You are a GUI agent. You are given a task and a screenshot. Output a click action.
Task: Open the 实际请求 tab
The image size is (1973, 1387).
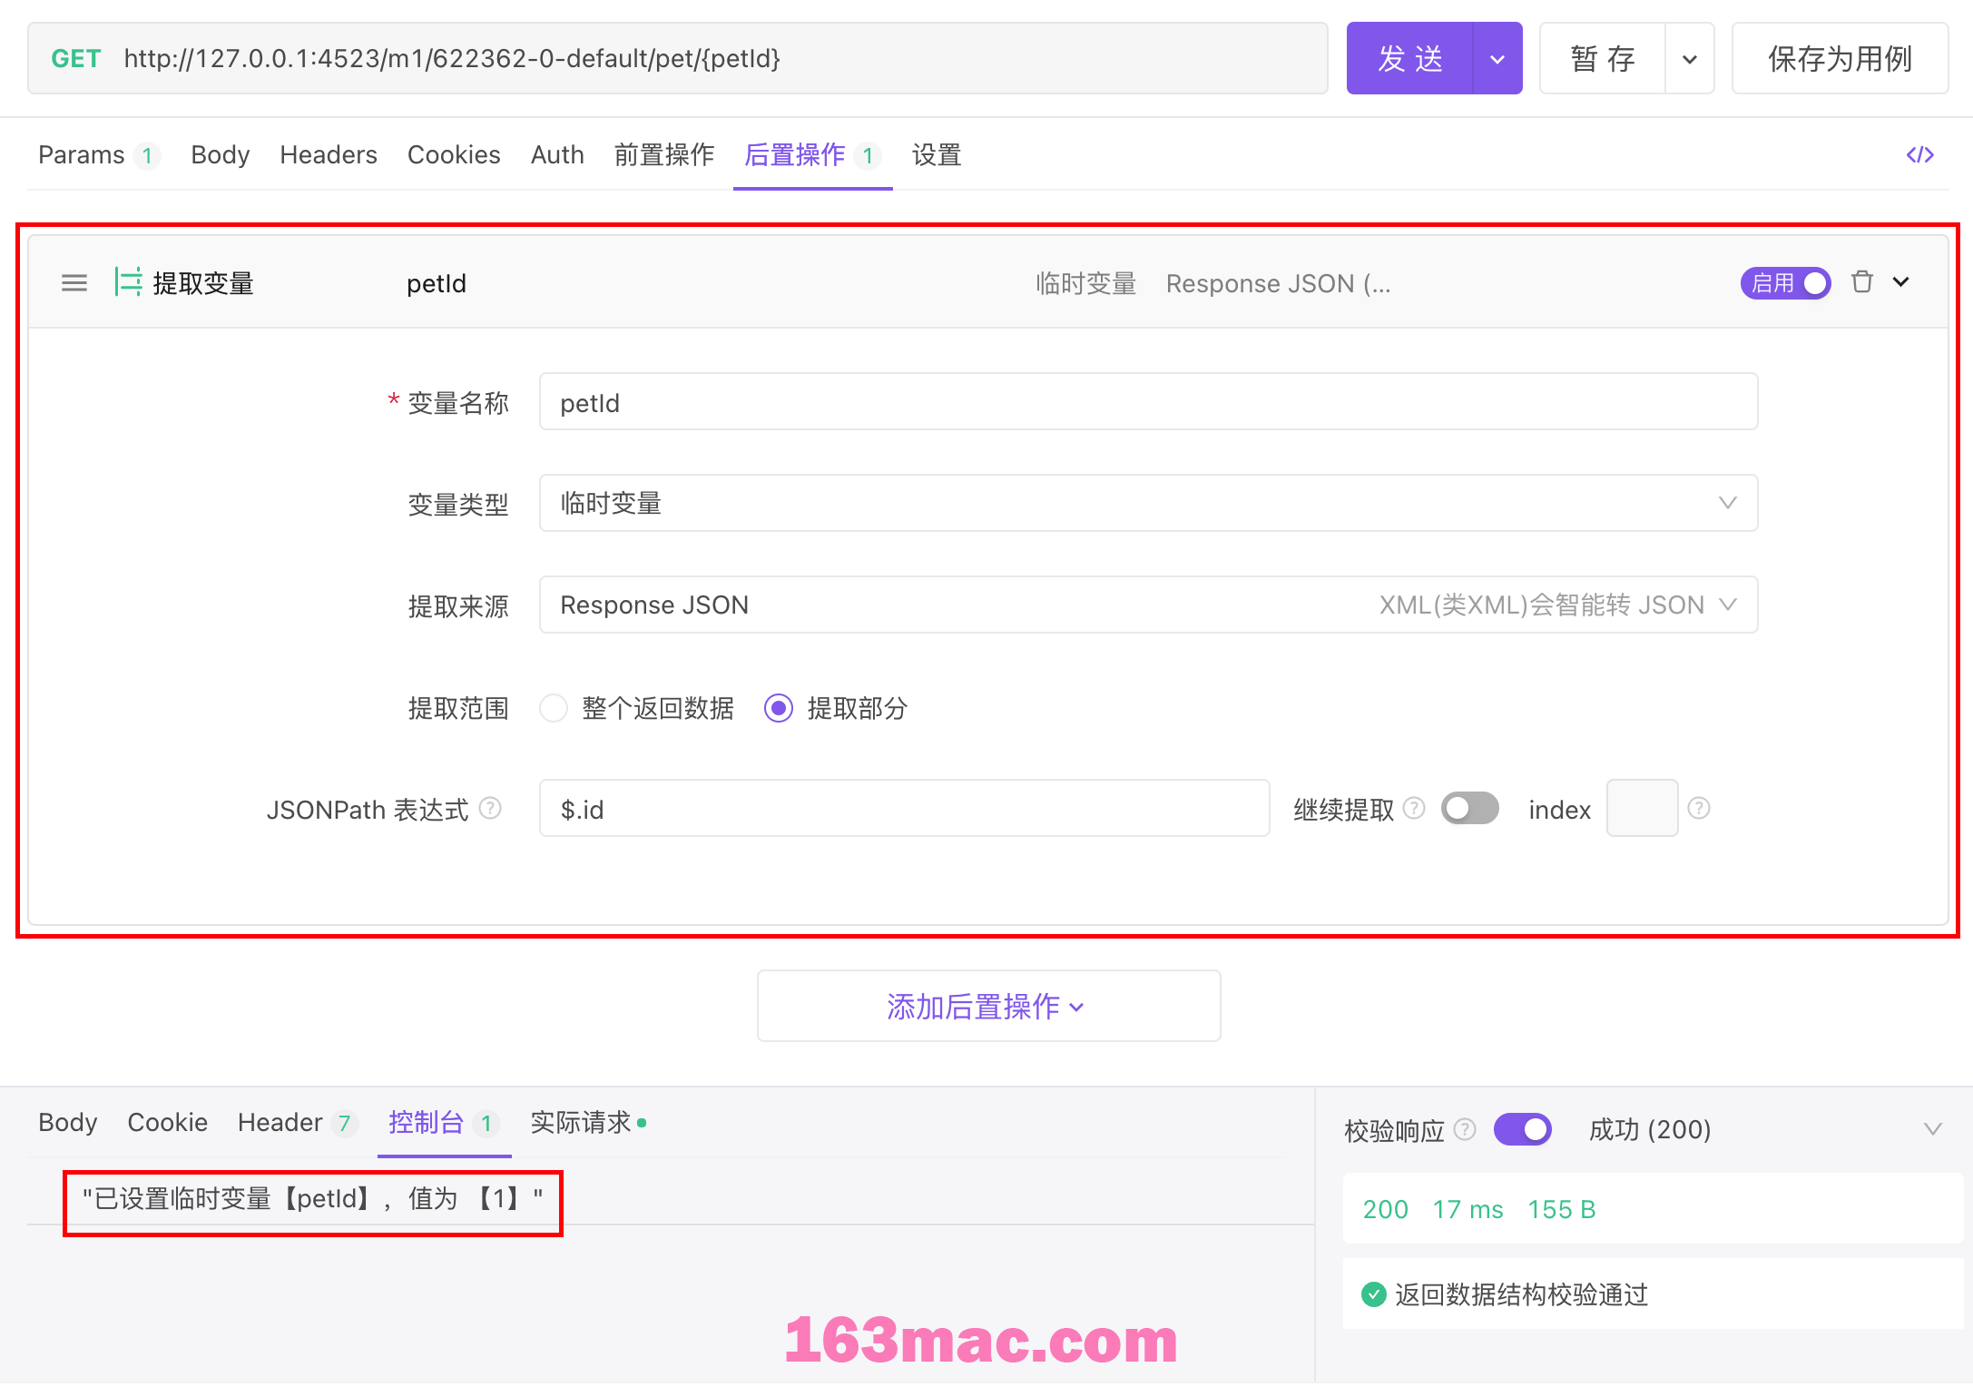point(588,1123)
